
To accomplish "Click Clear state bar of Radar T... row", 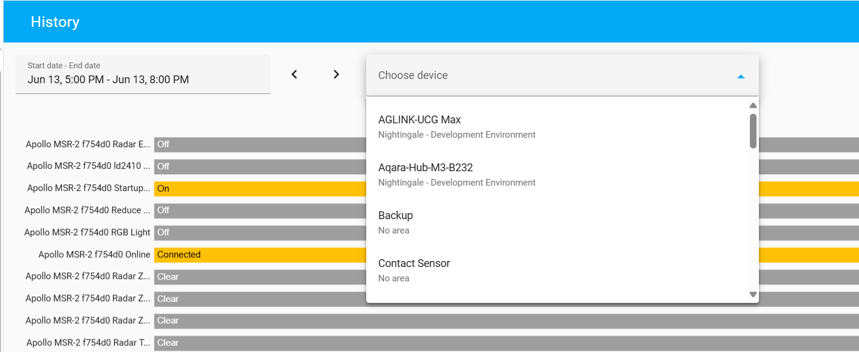I will coord(507,343).
